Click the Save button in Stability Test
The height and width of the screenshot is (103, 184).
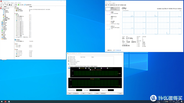point(89,93)
